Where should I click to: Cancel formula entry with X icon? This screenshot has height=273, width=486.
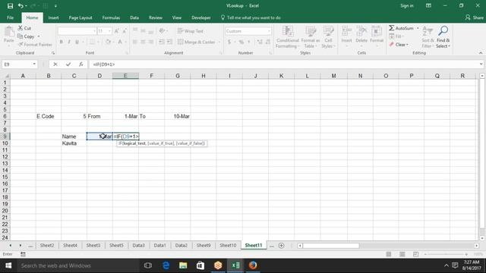[55, 64]
